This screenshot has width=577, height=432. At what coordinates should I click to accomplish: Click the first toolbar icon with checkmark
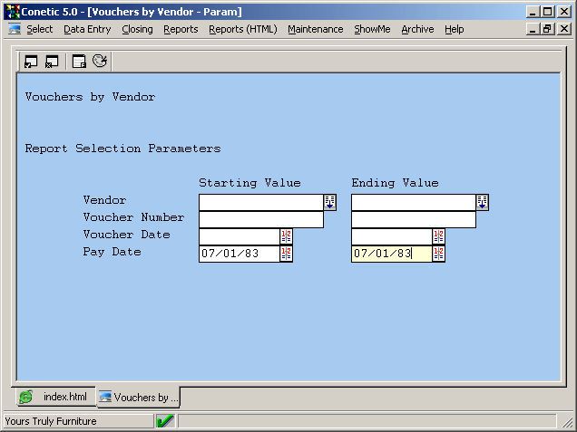(31, 62)
